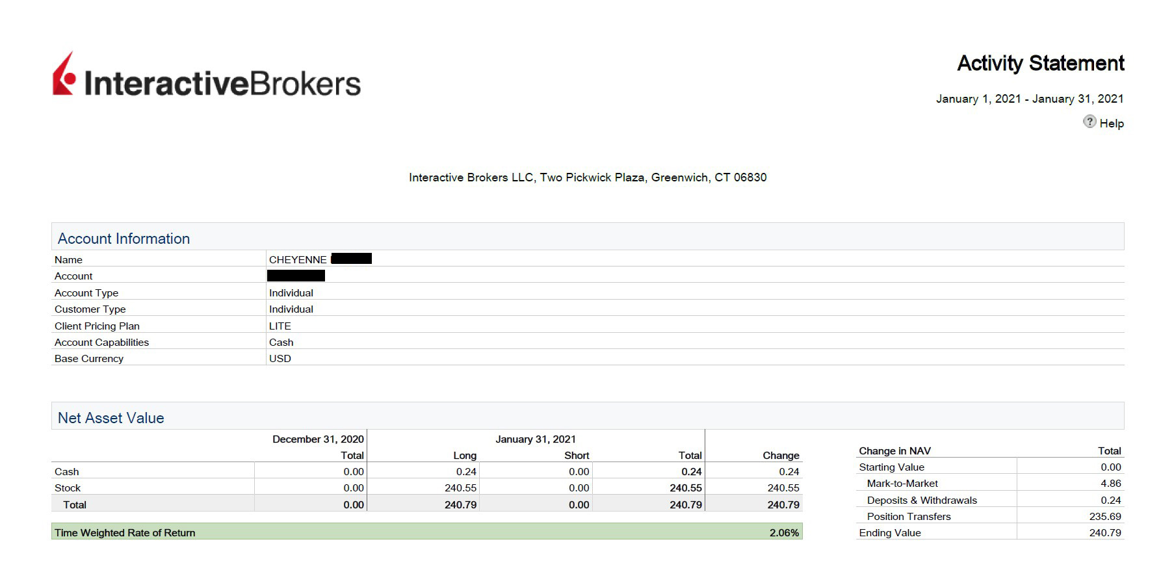This screenshot has height=572, width=1174.
Task: Select the Position Transfers row label
Action: 908,517
